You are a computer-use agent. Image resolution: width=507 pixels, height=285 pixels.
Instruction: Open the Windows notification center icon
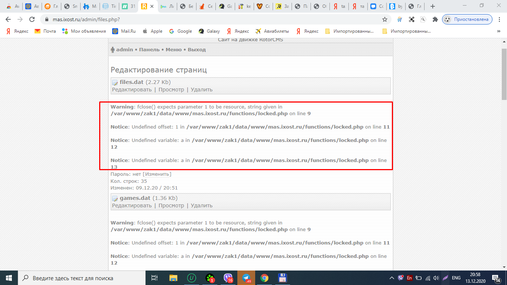click(495, 278)
